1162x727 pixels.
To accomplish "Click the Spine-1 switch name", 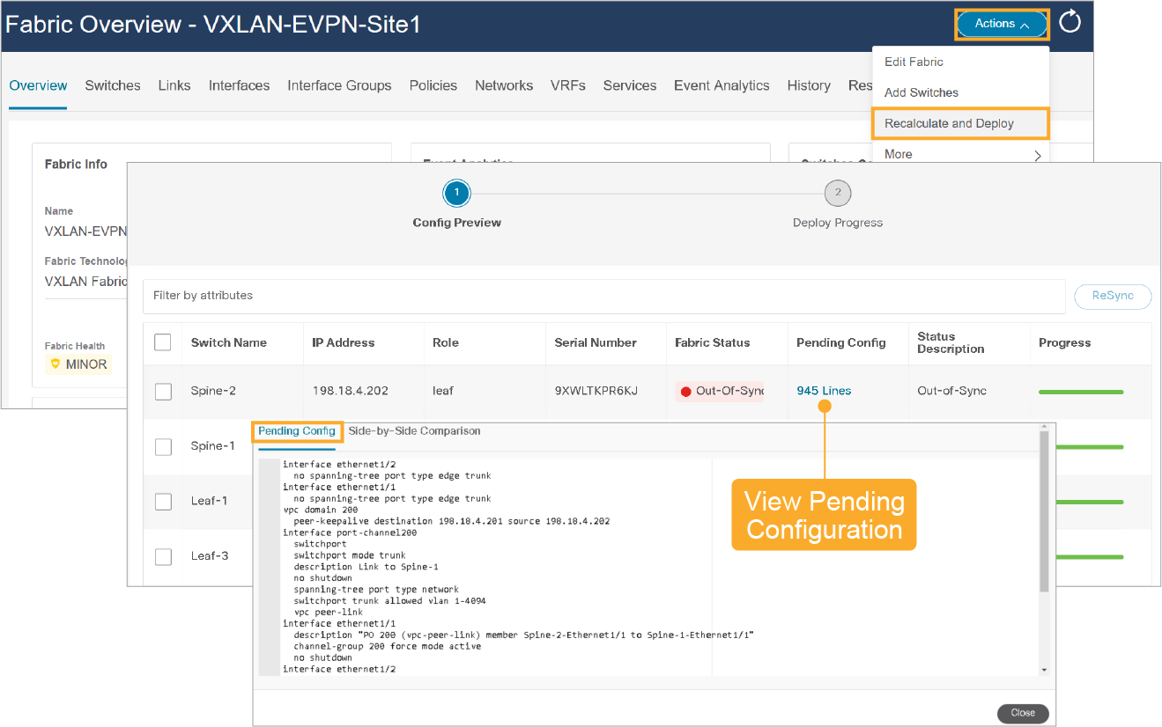I will tap(213, 446).
